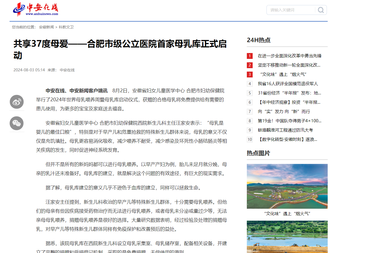Open hot item 我省16人获评全国模范退役军人
Image resolution: width=377 pixels, height=253 pixels.
pyautogui.click(x=288, y=84)
